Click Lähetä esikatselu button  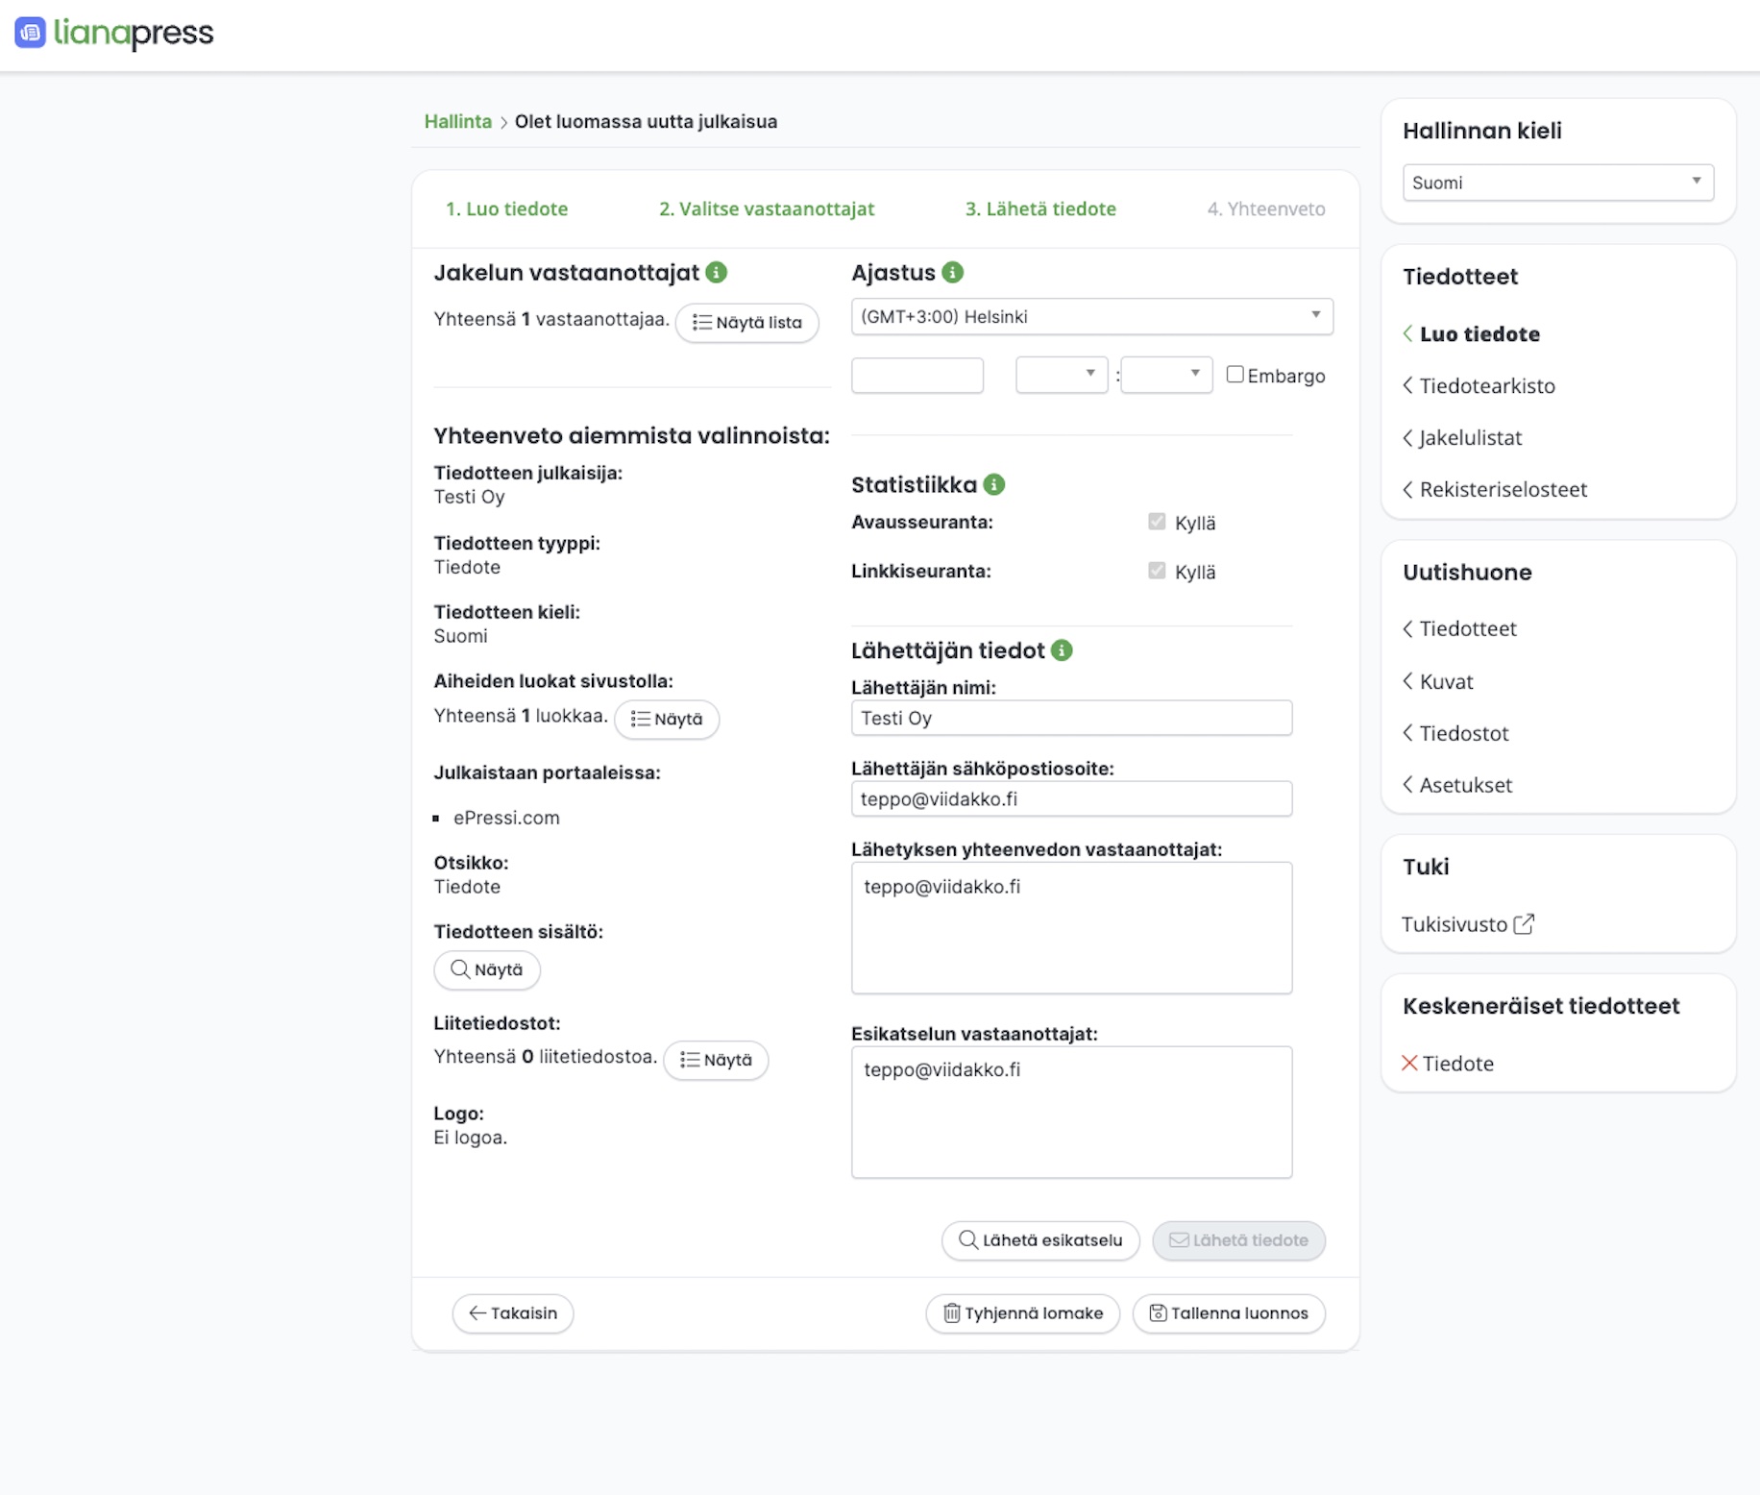pyautogui.click(x=1040, y=1240)
